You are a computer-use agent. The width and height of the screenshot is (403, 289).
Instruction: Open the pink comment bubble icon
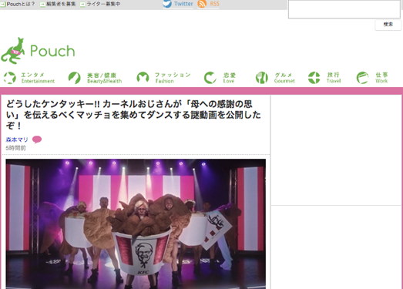37,139
